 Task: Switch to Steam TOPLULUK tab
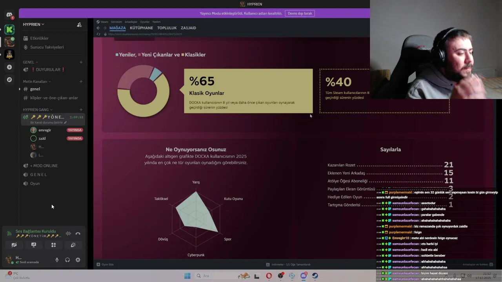tap(167, 28)
